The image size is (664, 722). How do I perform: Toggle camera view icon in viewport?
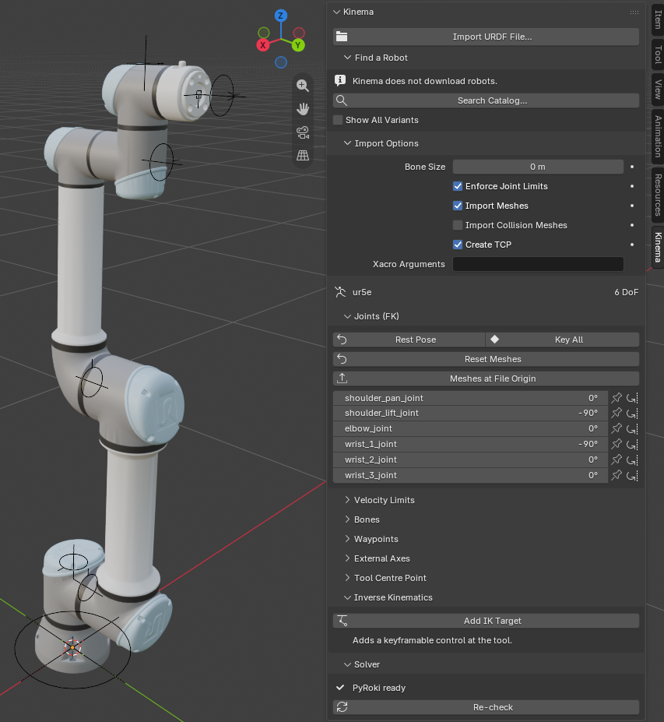point(302,132)
